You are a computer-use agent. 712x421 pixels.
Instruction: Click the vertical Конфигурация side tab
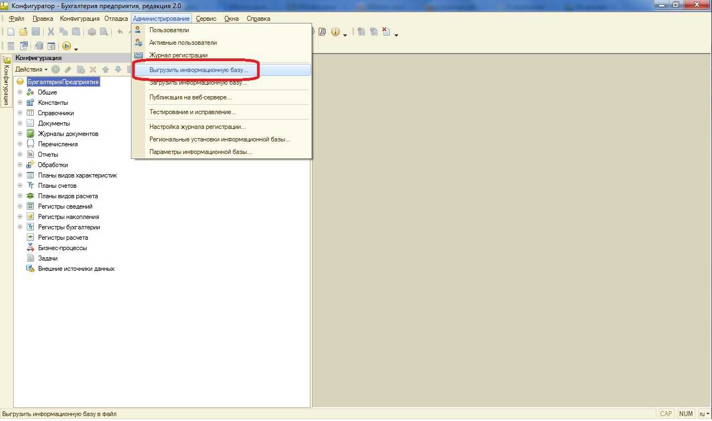[x=7, y=80]
